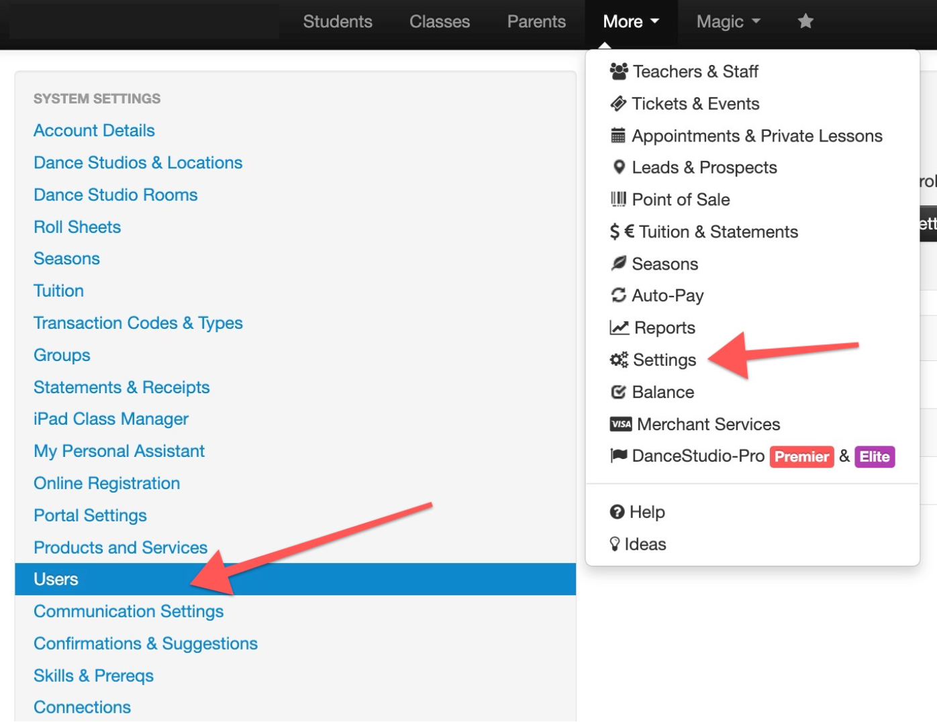Viewport: 937px width, 722px height.
Task: Open Appointments & Private Lessons entry
Action: [x=757, y=136]
